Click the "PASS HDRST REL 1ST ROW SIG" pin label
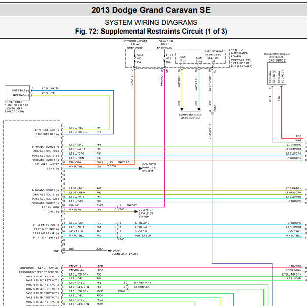Screen dimensions: 307x306 [39, 272]
